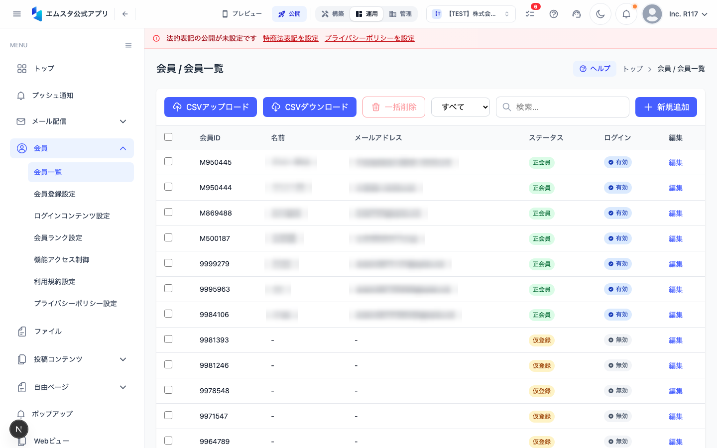Switch to the 構築 mode tab
The width and height of the screenshot is (717, 448).
(333, 14)
